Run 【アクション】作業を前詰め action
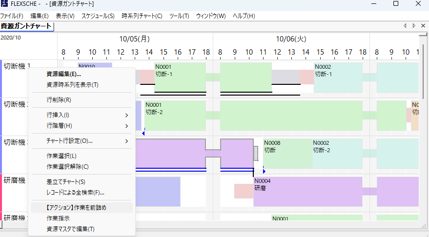This screenshot has width=429, height=237. [x=82, y=208]
